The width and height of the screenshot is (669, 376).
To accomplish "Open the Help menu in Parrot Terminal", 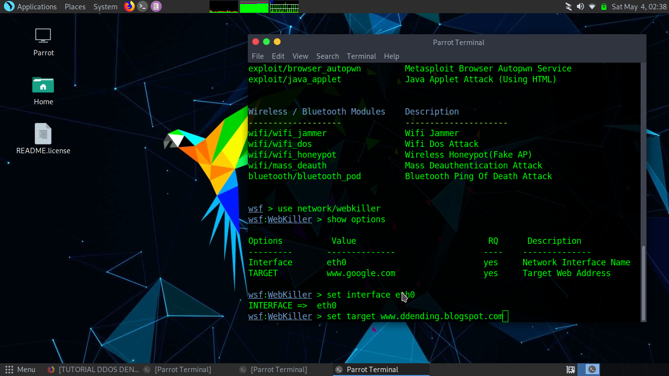I will click(391, 56).
